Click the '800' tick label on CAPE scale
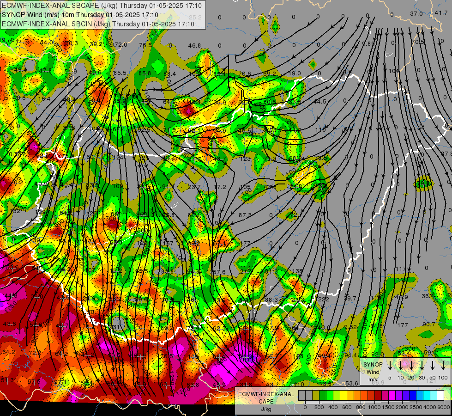Image resolution: width=452 pixels, height=416 pixels. coord(361,407)
